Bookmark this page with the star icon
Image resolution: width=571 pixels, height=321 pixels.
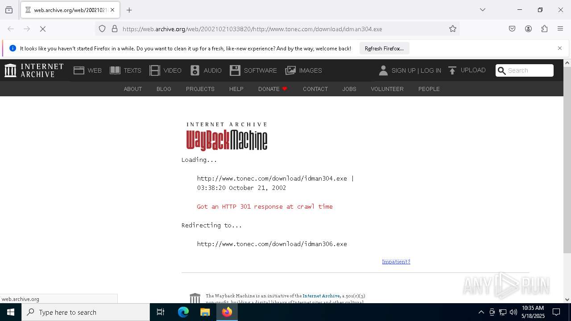453,29
